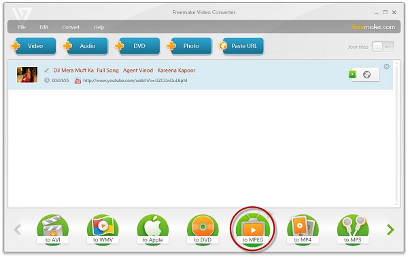
Task: Open the File menu
Action: click(22, 27)
